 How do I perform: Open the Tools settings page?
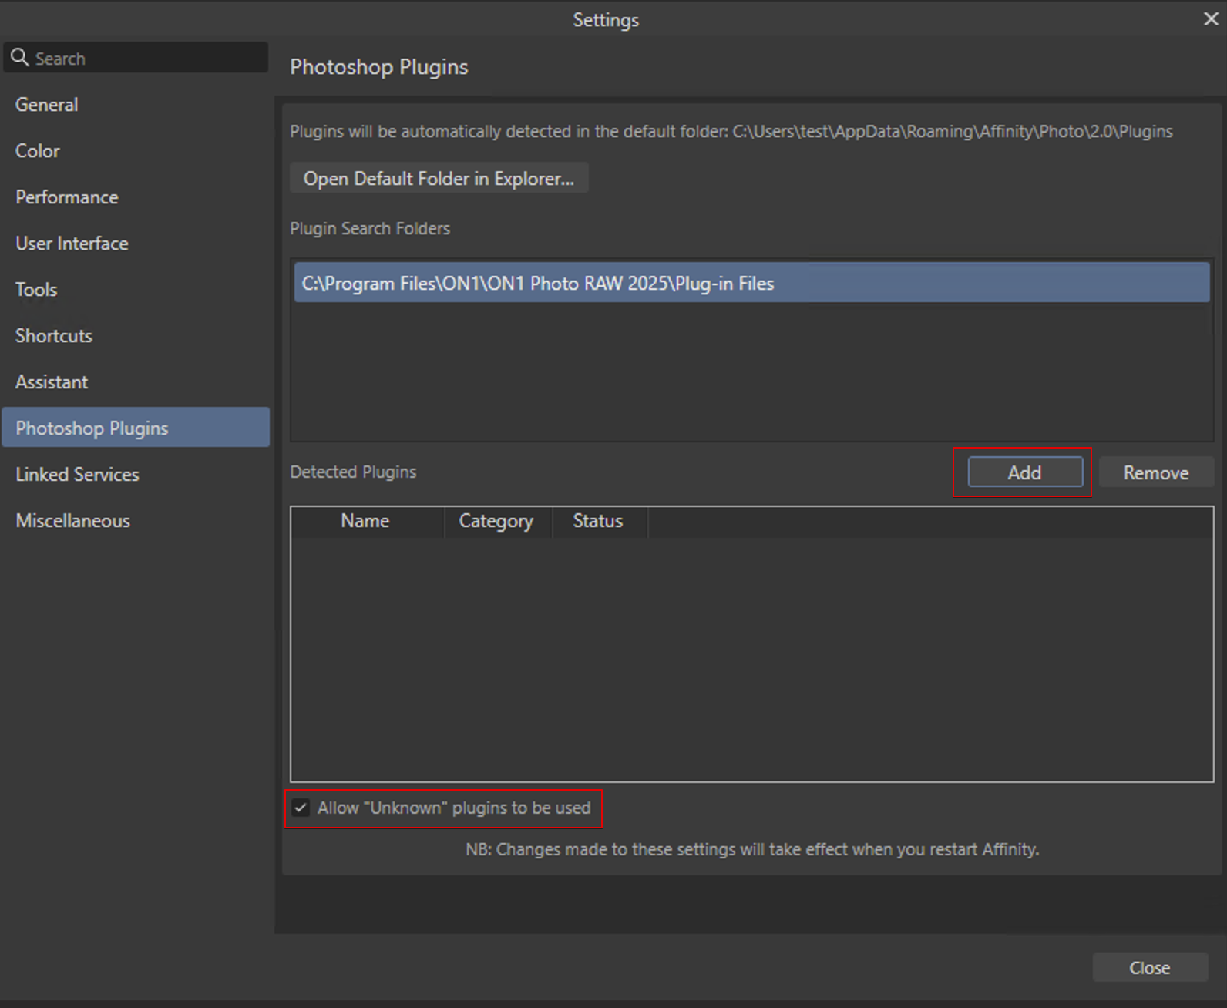[x=36, y=290]
